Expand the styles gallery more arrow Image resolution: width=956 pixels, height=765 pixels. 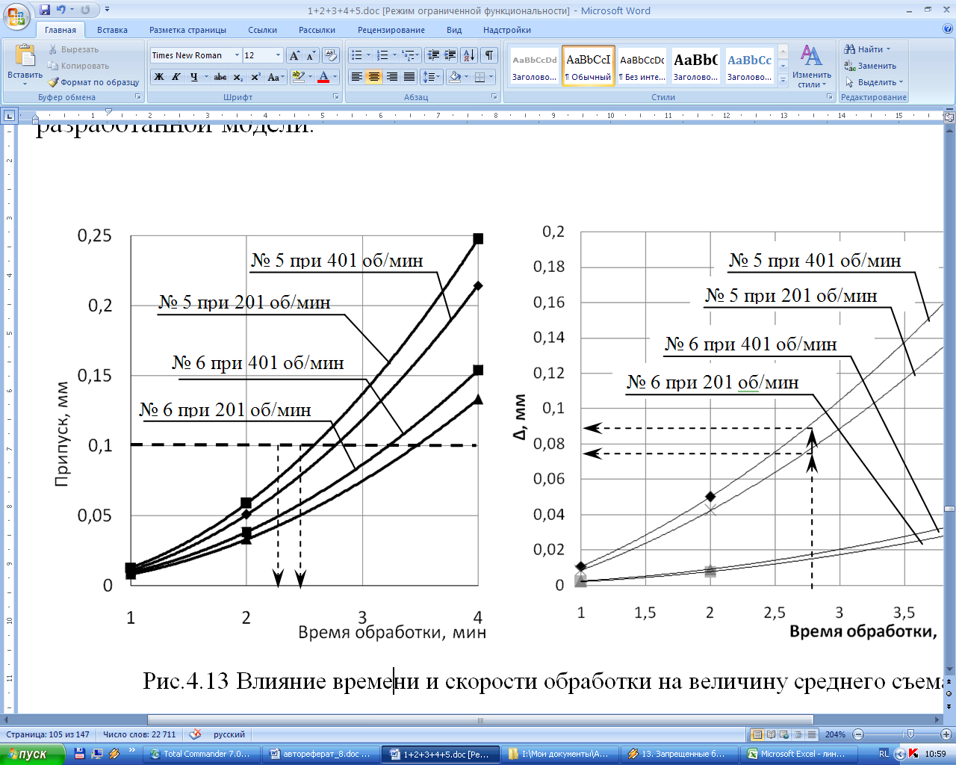coord(783,80)
